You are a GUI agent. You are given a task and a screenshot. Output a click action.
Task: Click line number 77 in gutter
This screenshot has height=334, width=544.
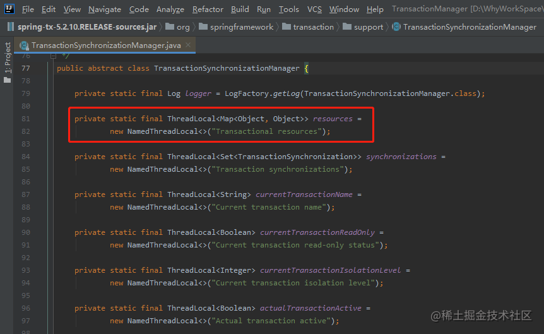coord(26,68)
